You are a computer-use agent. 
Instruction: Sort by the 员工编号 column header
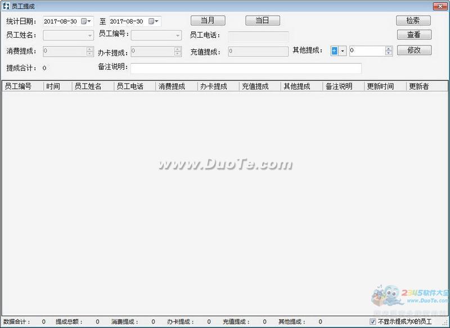[x=18, y=86]
